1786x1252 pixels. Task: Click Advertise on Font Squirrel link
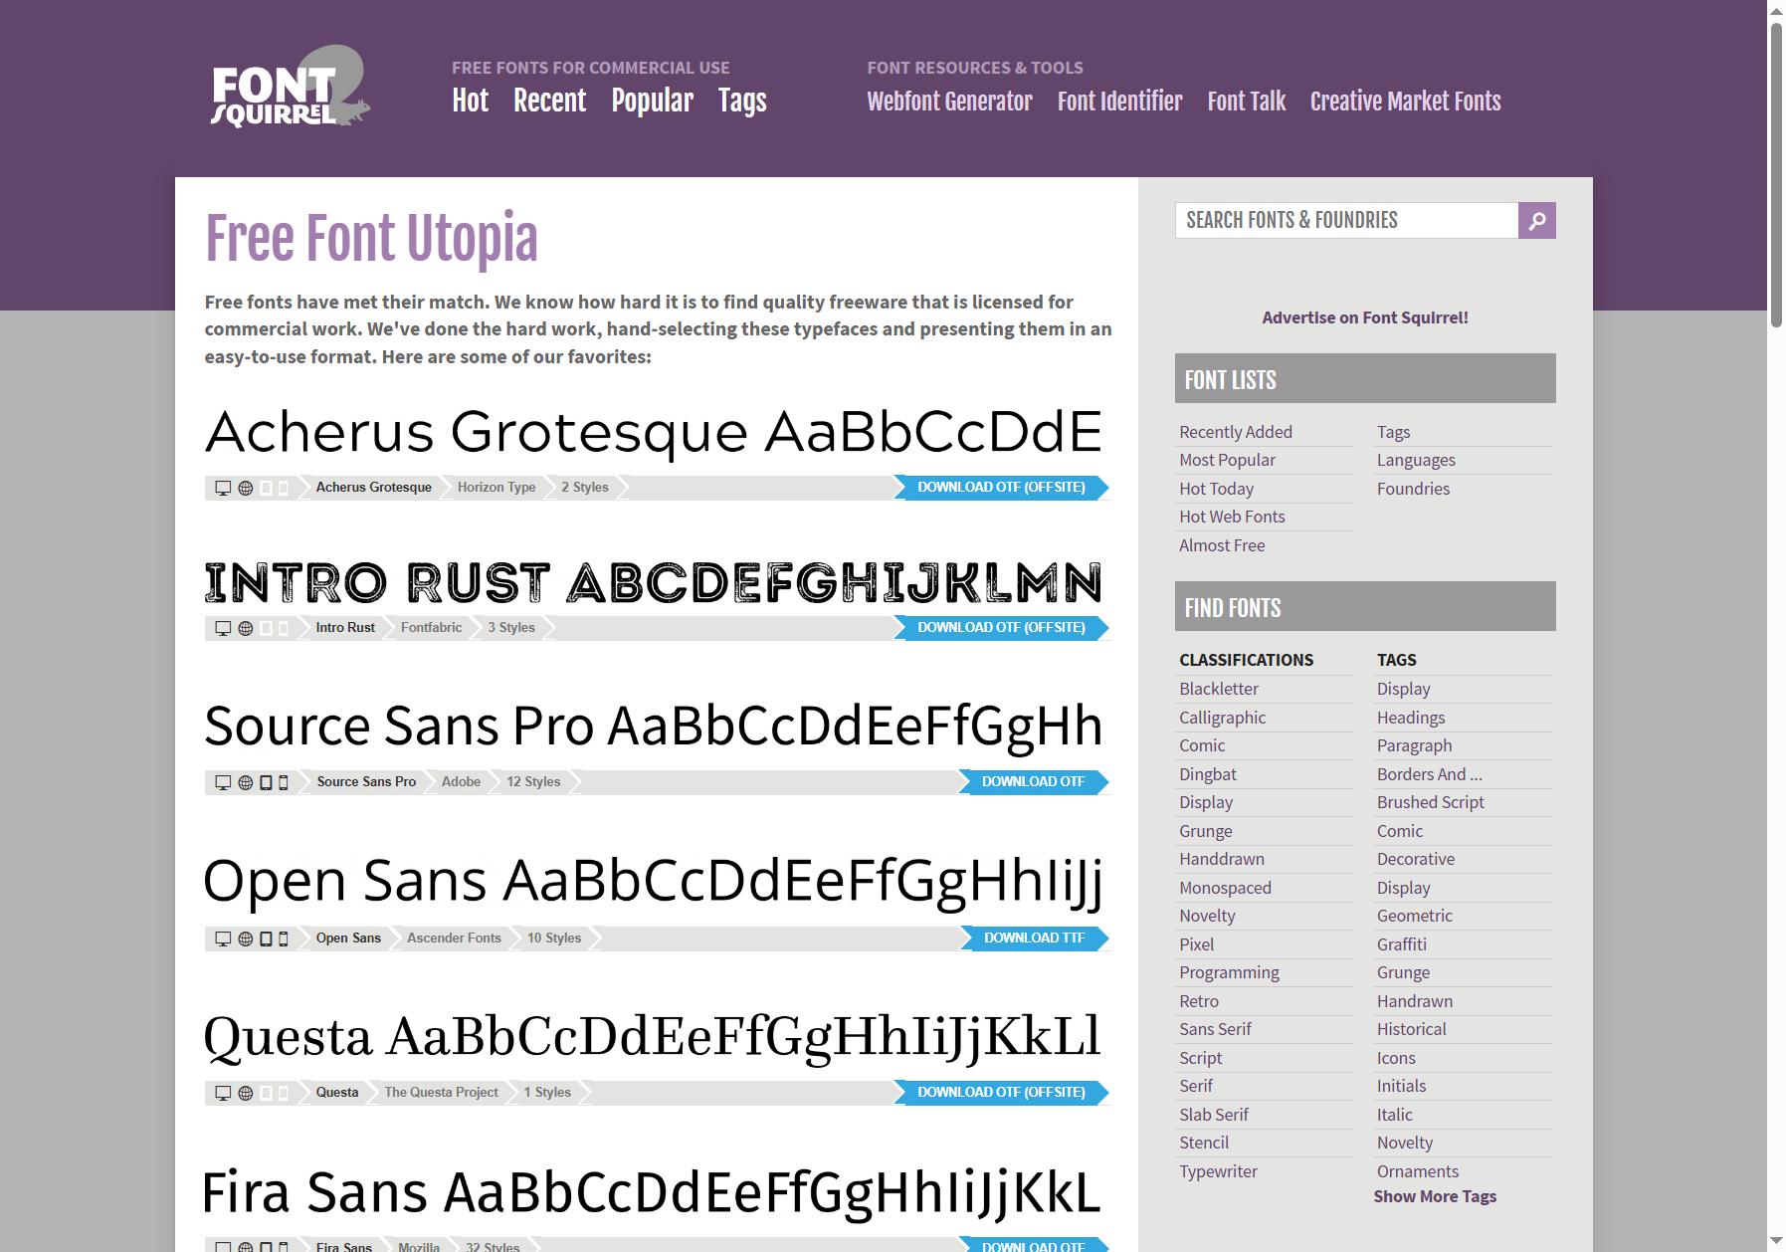pos(1365,317)
